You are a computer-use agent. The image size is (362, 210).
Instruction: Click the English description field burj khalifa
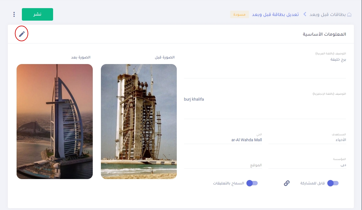point(265,105)
